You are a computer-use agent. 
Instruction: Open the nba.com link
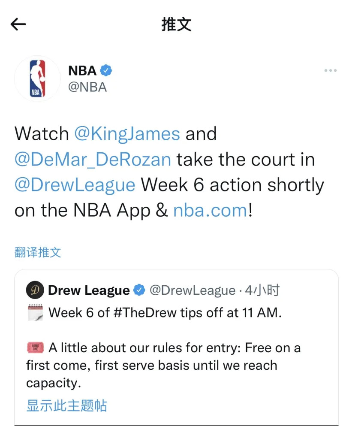coord(210,210)
